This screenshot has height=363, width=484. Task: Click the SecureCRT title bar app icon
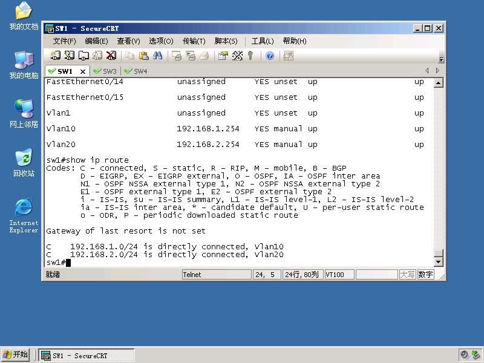point(50,28)
